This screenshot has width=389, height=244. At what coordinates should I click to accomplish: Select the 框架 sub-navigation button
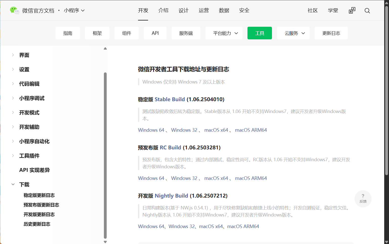[97, 33]
